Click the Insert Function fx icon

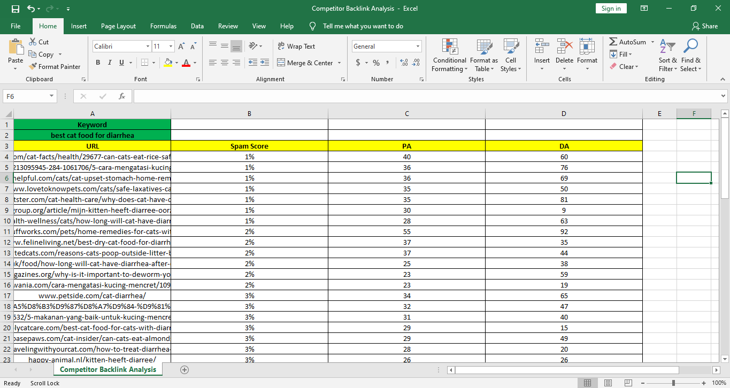pyautogui.click(x=122, y=96)
